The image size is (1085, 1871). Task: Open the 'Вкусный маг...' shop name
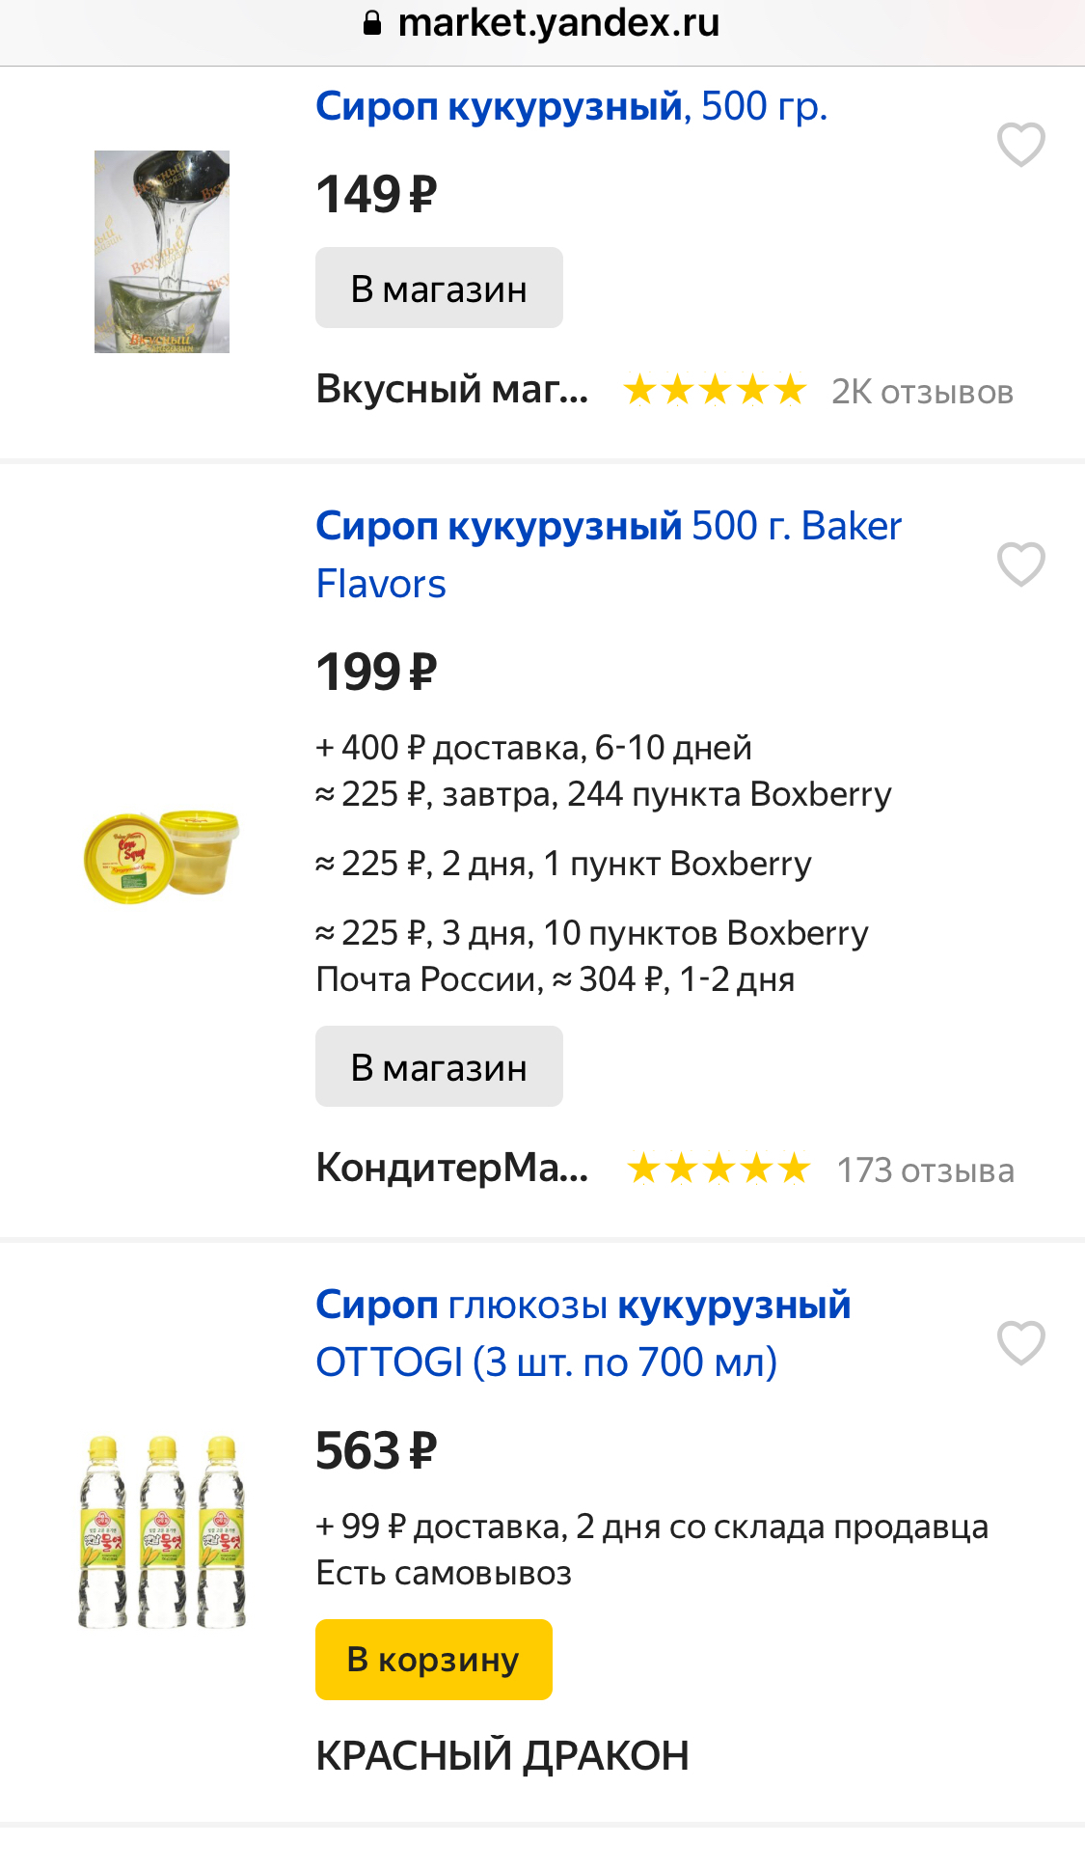tap(451, 390)
